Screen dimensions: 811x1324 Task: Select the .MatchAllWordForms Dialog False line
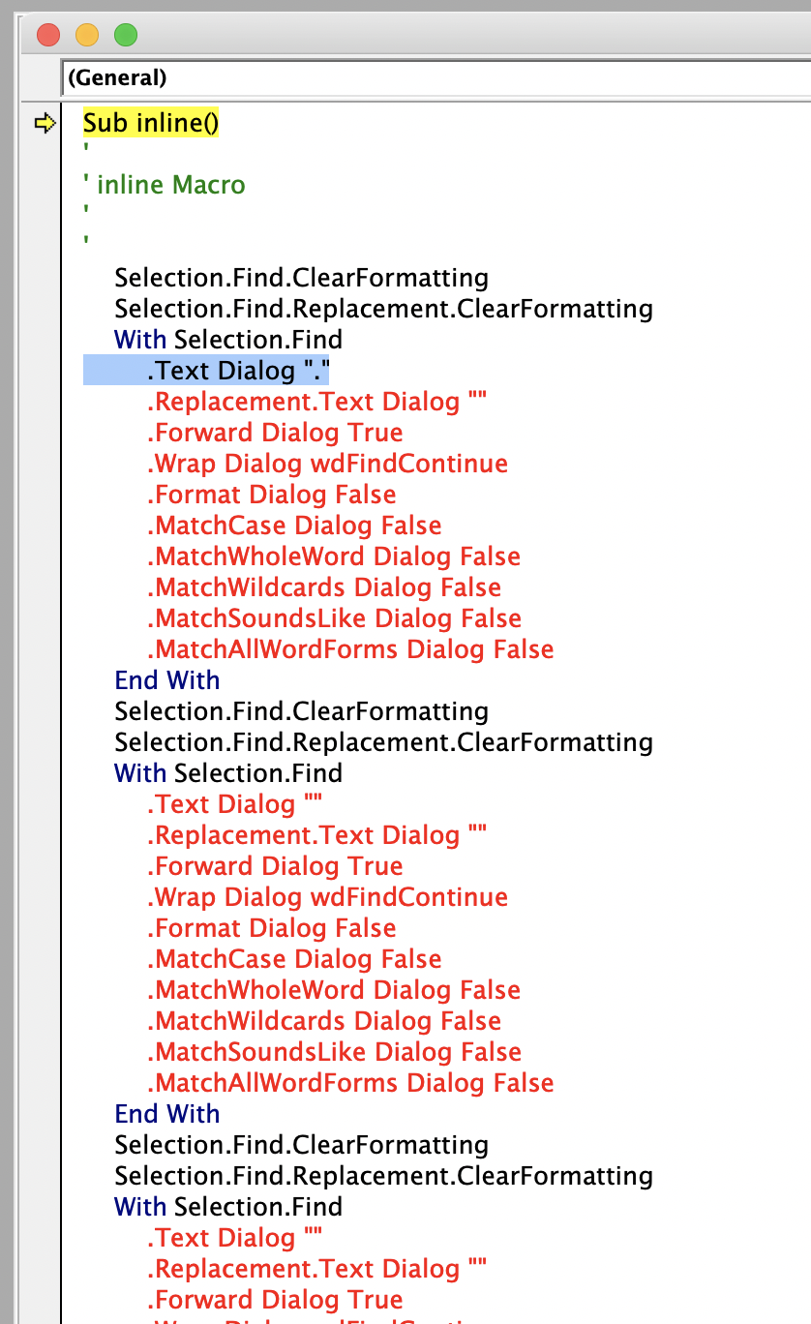pos(351,648)
